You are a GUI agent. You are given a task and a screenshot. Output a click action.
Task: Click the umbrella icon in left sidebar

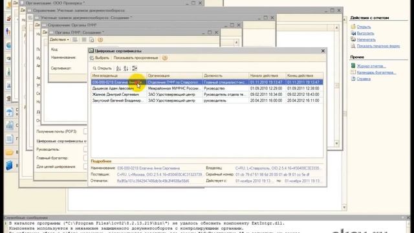9,112
